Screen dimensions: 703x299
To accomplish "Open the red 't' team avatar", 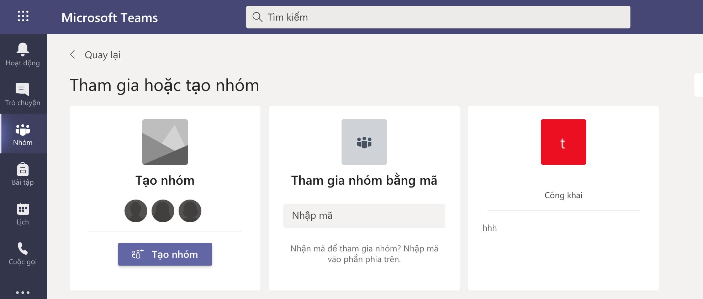I will tap(564, 142).
